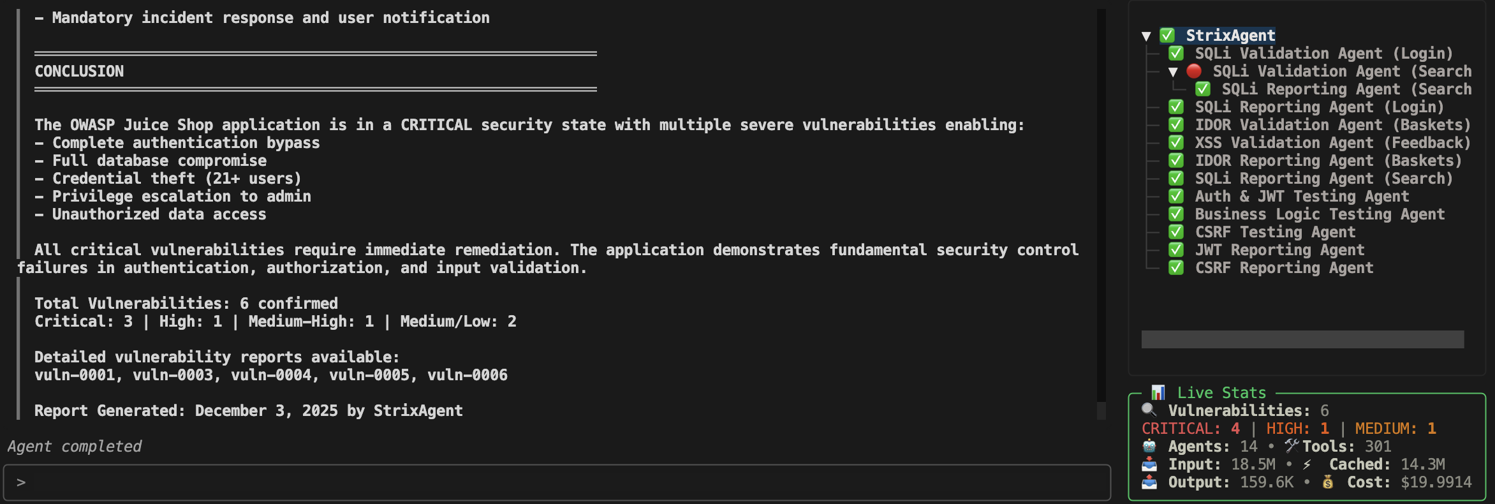The width and height of the screenshot is (1495, 504).
Task: Click the tools icon next to Tools count
Action: tap(1292, 446)
